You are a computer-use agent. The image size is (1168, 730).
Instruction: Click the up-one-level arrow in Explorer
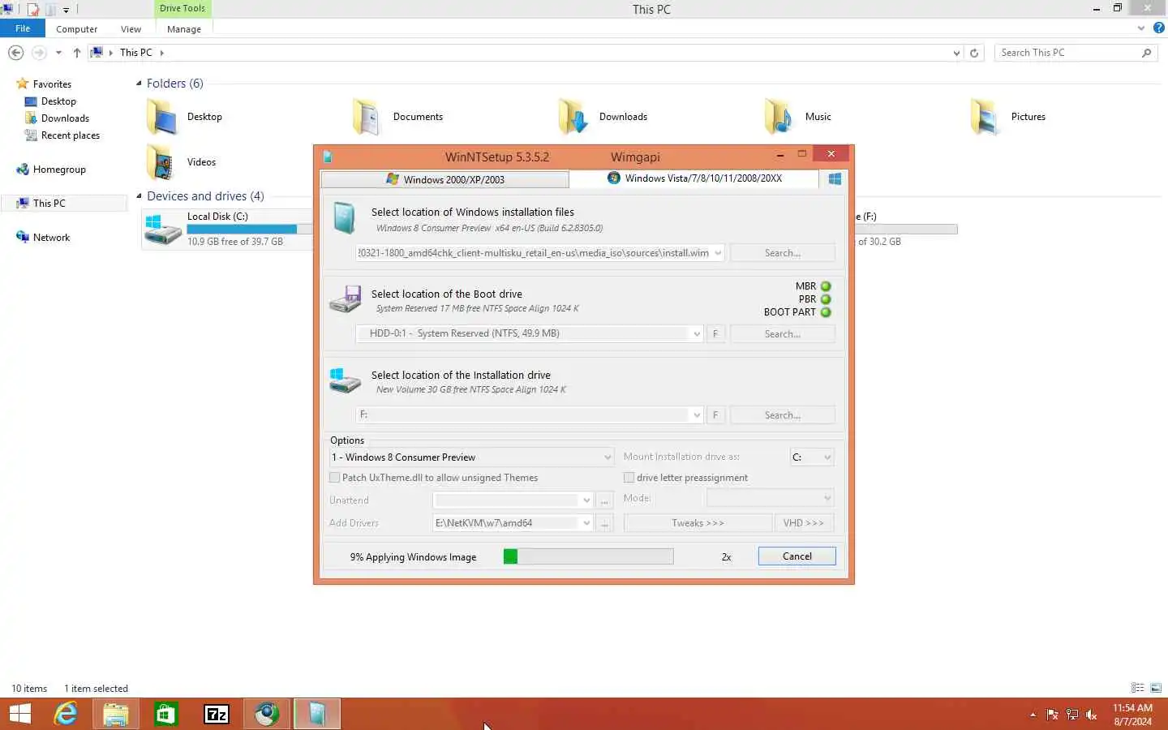pos(77,53)
